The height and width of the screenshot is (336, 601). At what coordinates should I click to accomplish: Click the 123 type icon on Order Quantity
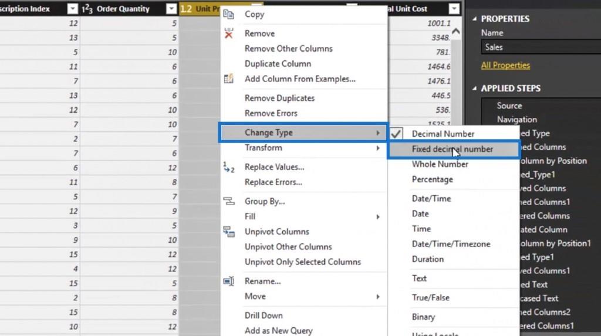point(87,9)
